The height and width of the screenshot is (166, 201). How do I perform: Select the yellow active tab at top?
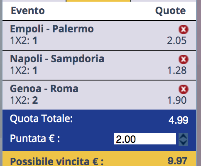click(x=98, y=1)
